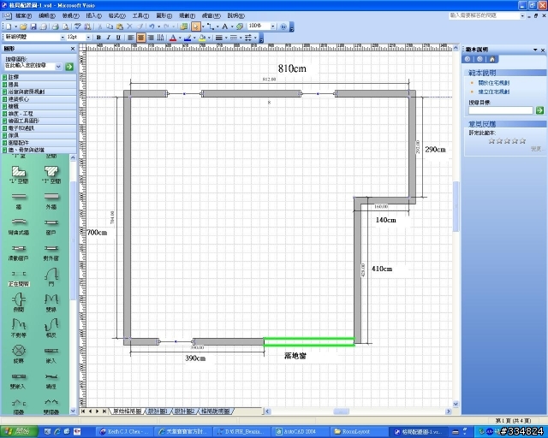
Task: Open the line pattern dropdown arrow
Action: (241, 38)
